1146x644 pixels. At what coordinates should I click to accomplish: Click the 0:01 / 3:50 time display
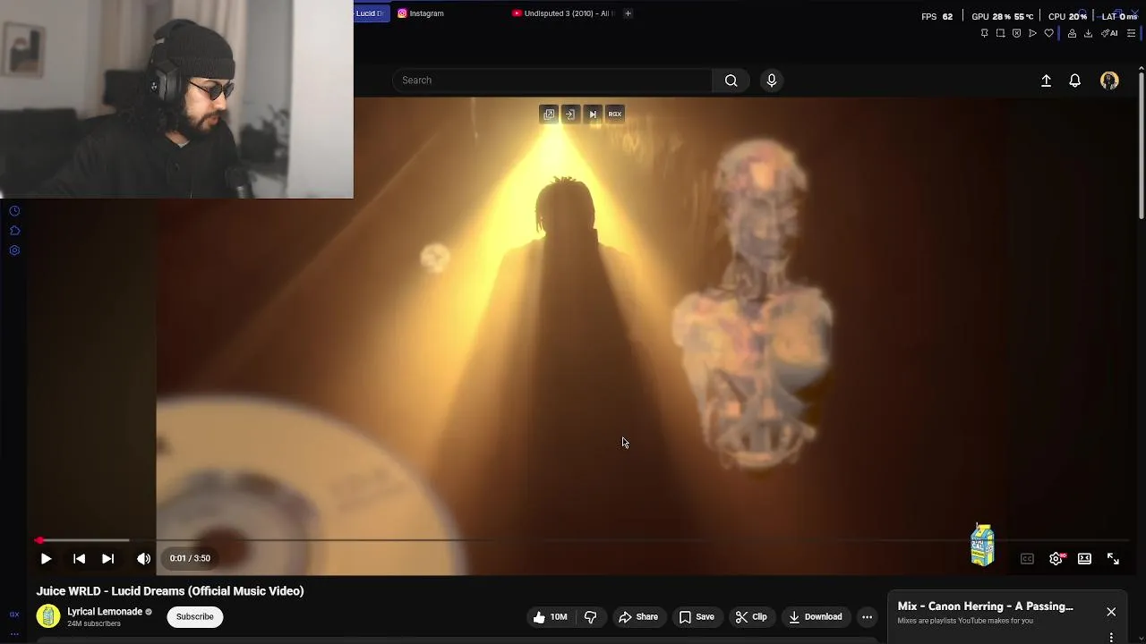point(190,558)
